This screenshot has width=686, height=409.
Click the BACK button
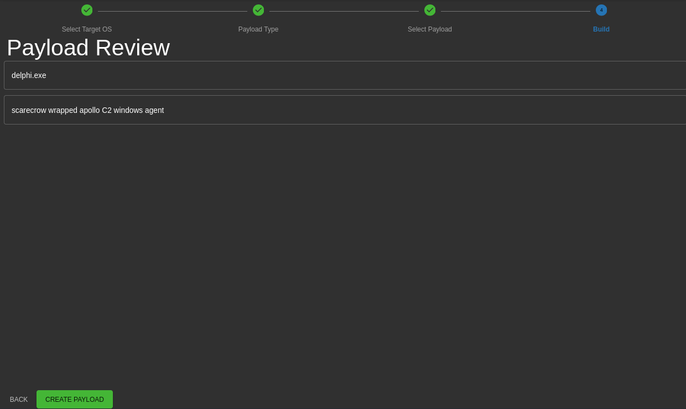click(19, 400)
